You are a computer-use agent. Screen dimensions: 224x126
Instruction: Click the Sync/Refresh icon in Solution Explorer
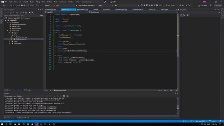click(x=21, y=13)
